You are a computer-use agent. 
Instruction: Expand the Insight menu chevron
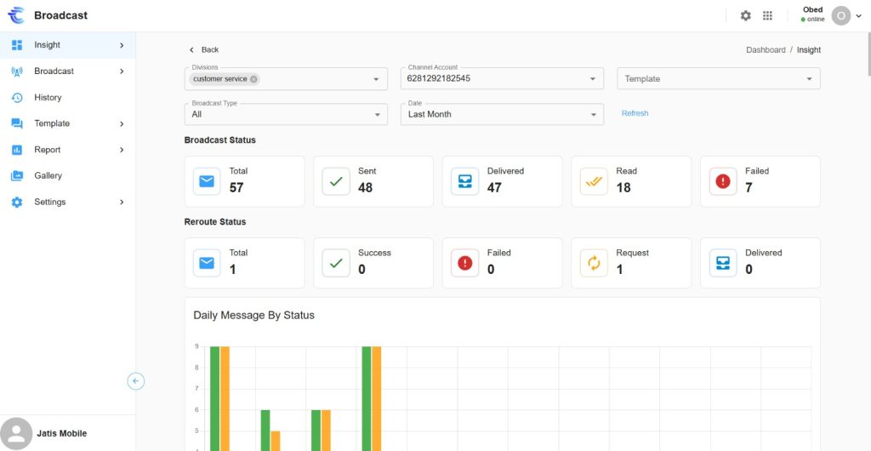[x=122, y=45]
